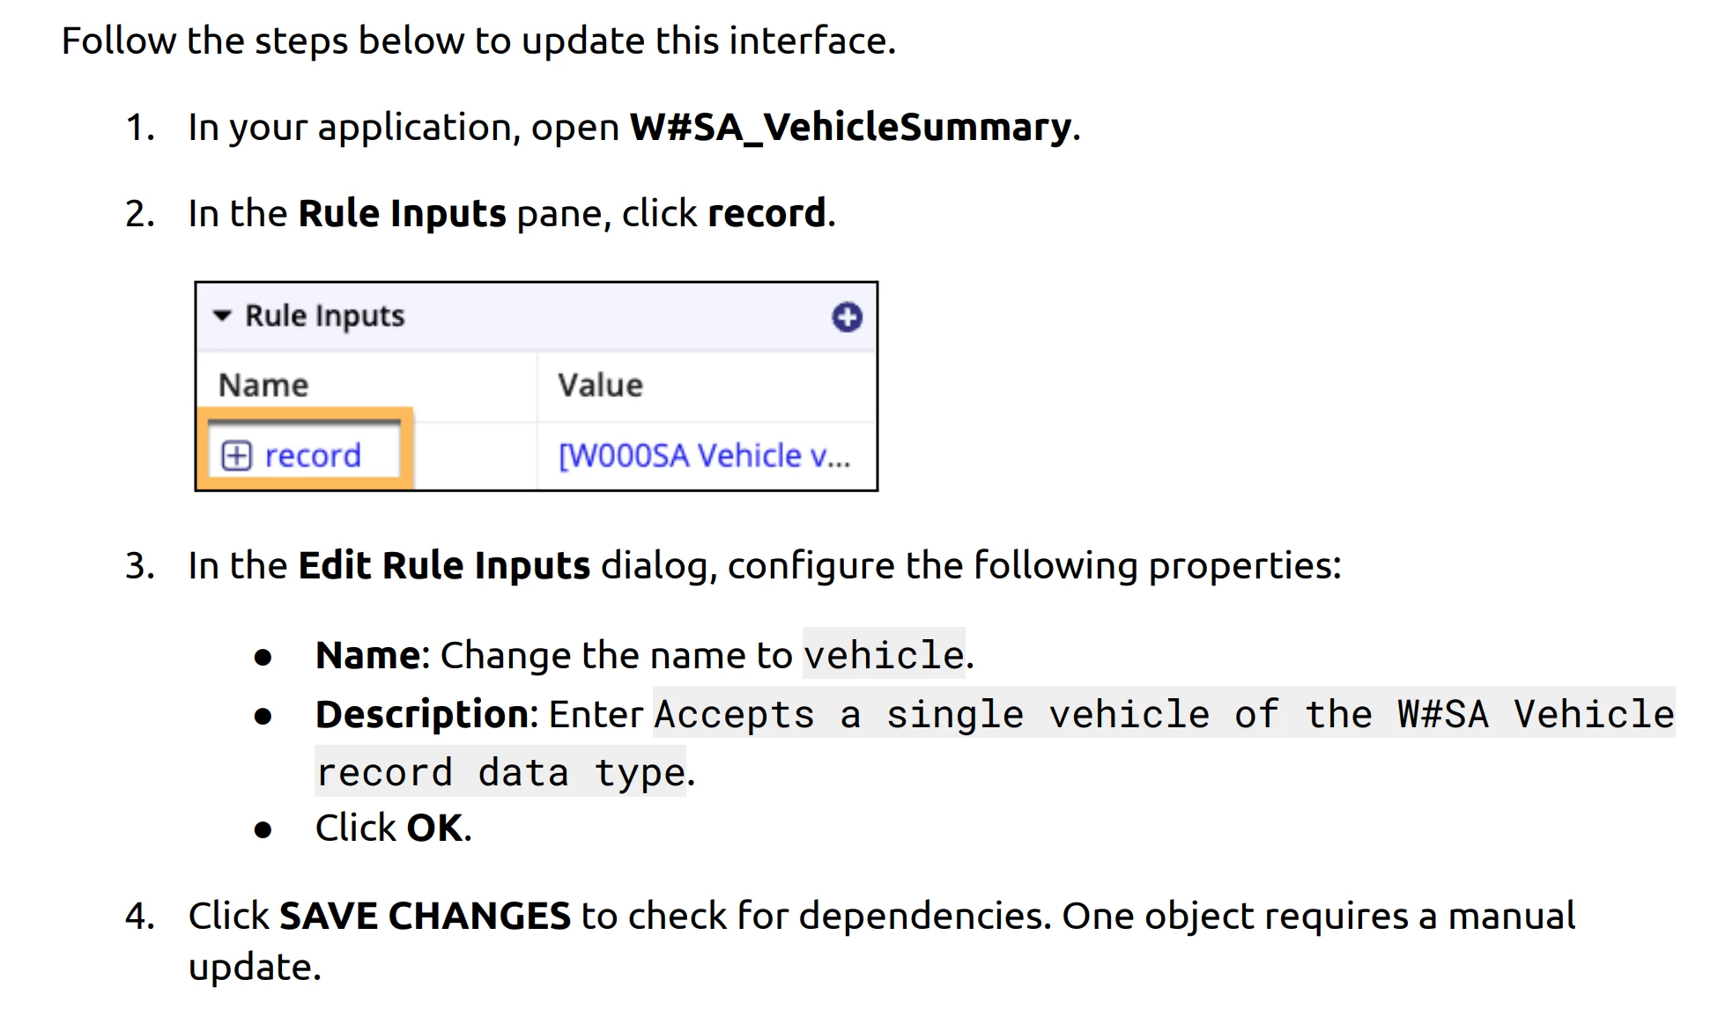Click the bold Name bullet label
Image resolution: width=1718 pixels, height=1009 pixels.
click(368, 655)
